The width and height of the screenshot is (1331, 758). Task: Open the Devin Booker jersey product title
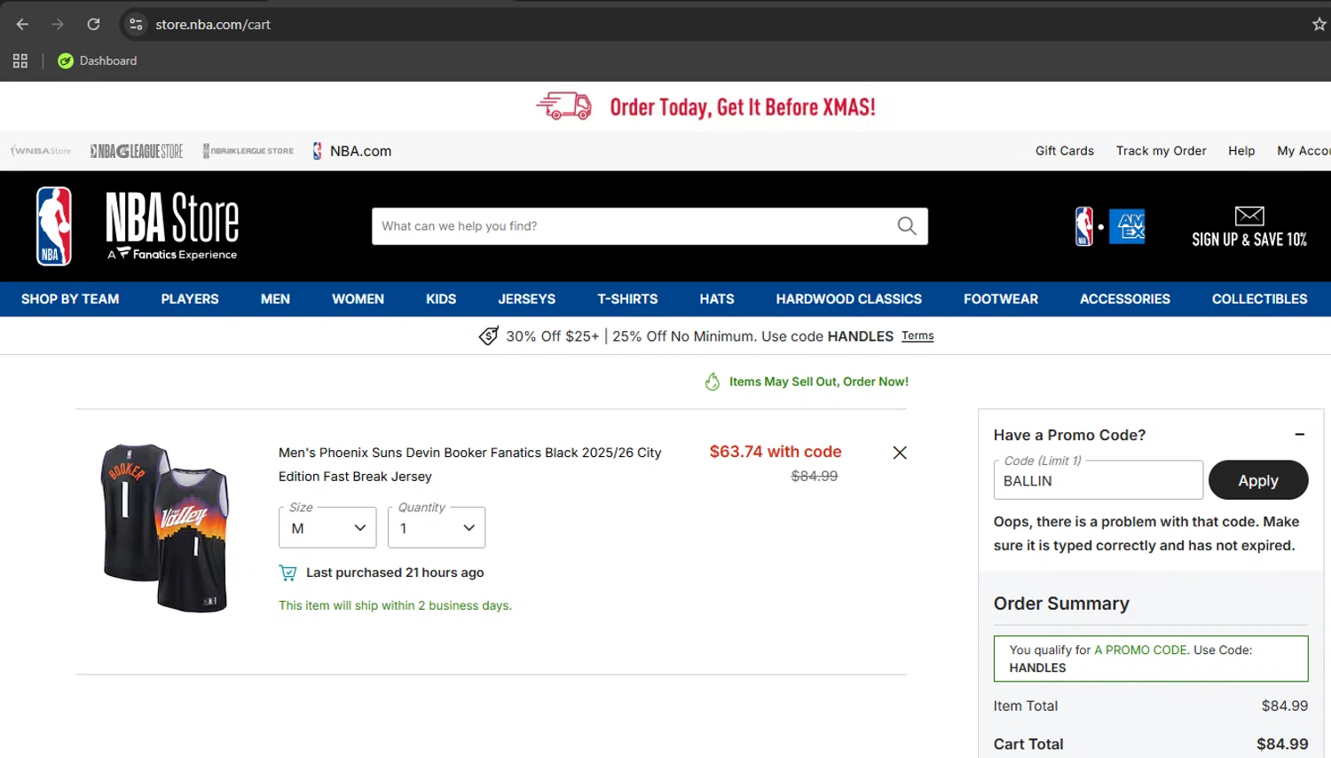(470, 464)
